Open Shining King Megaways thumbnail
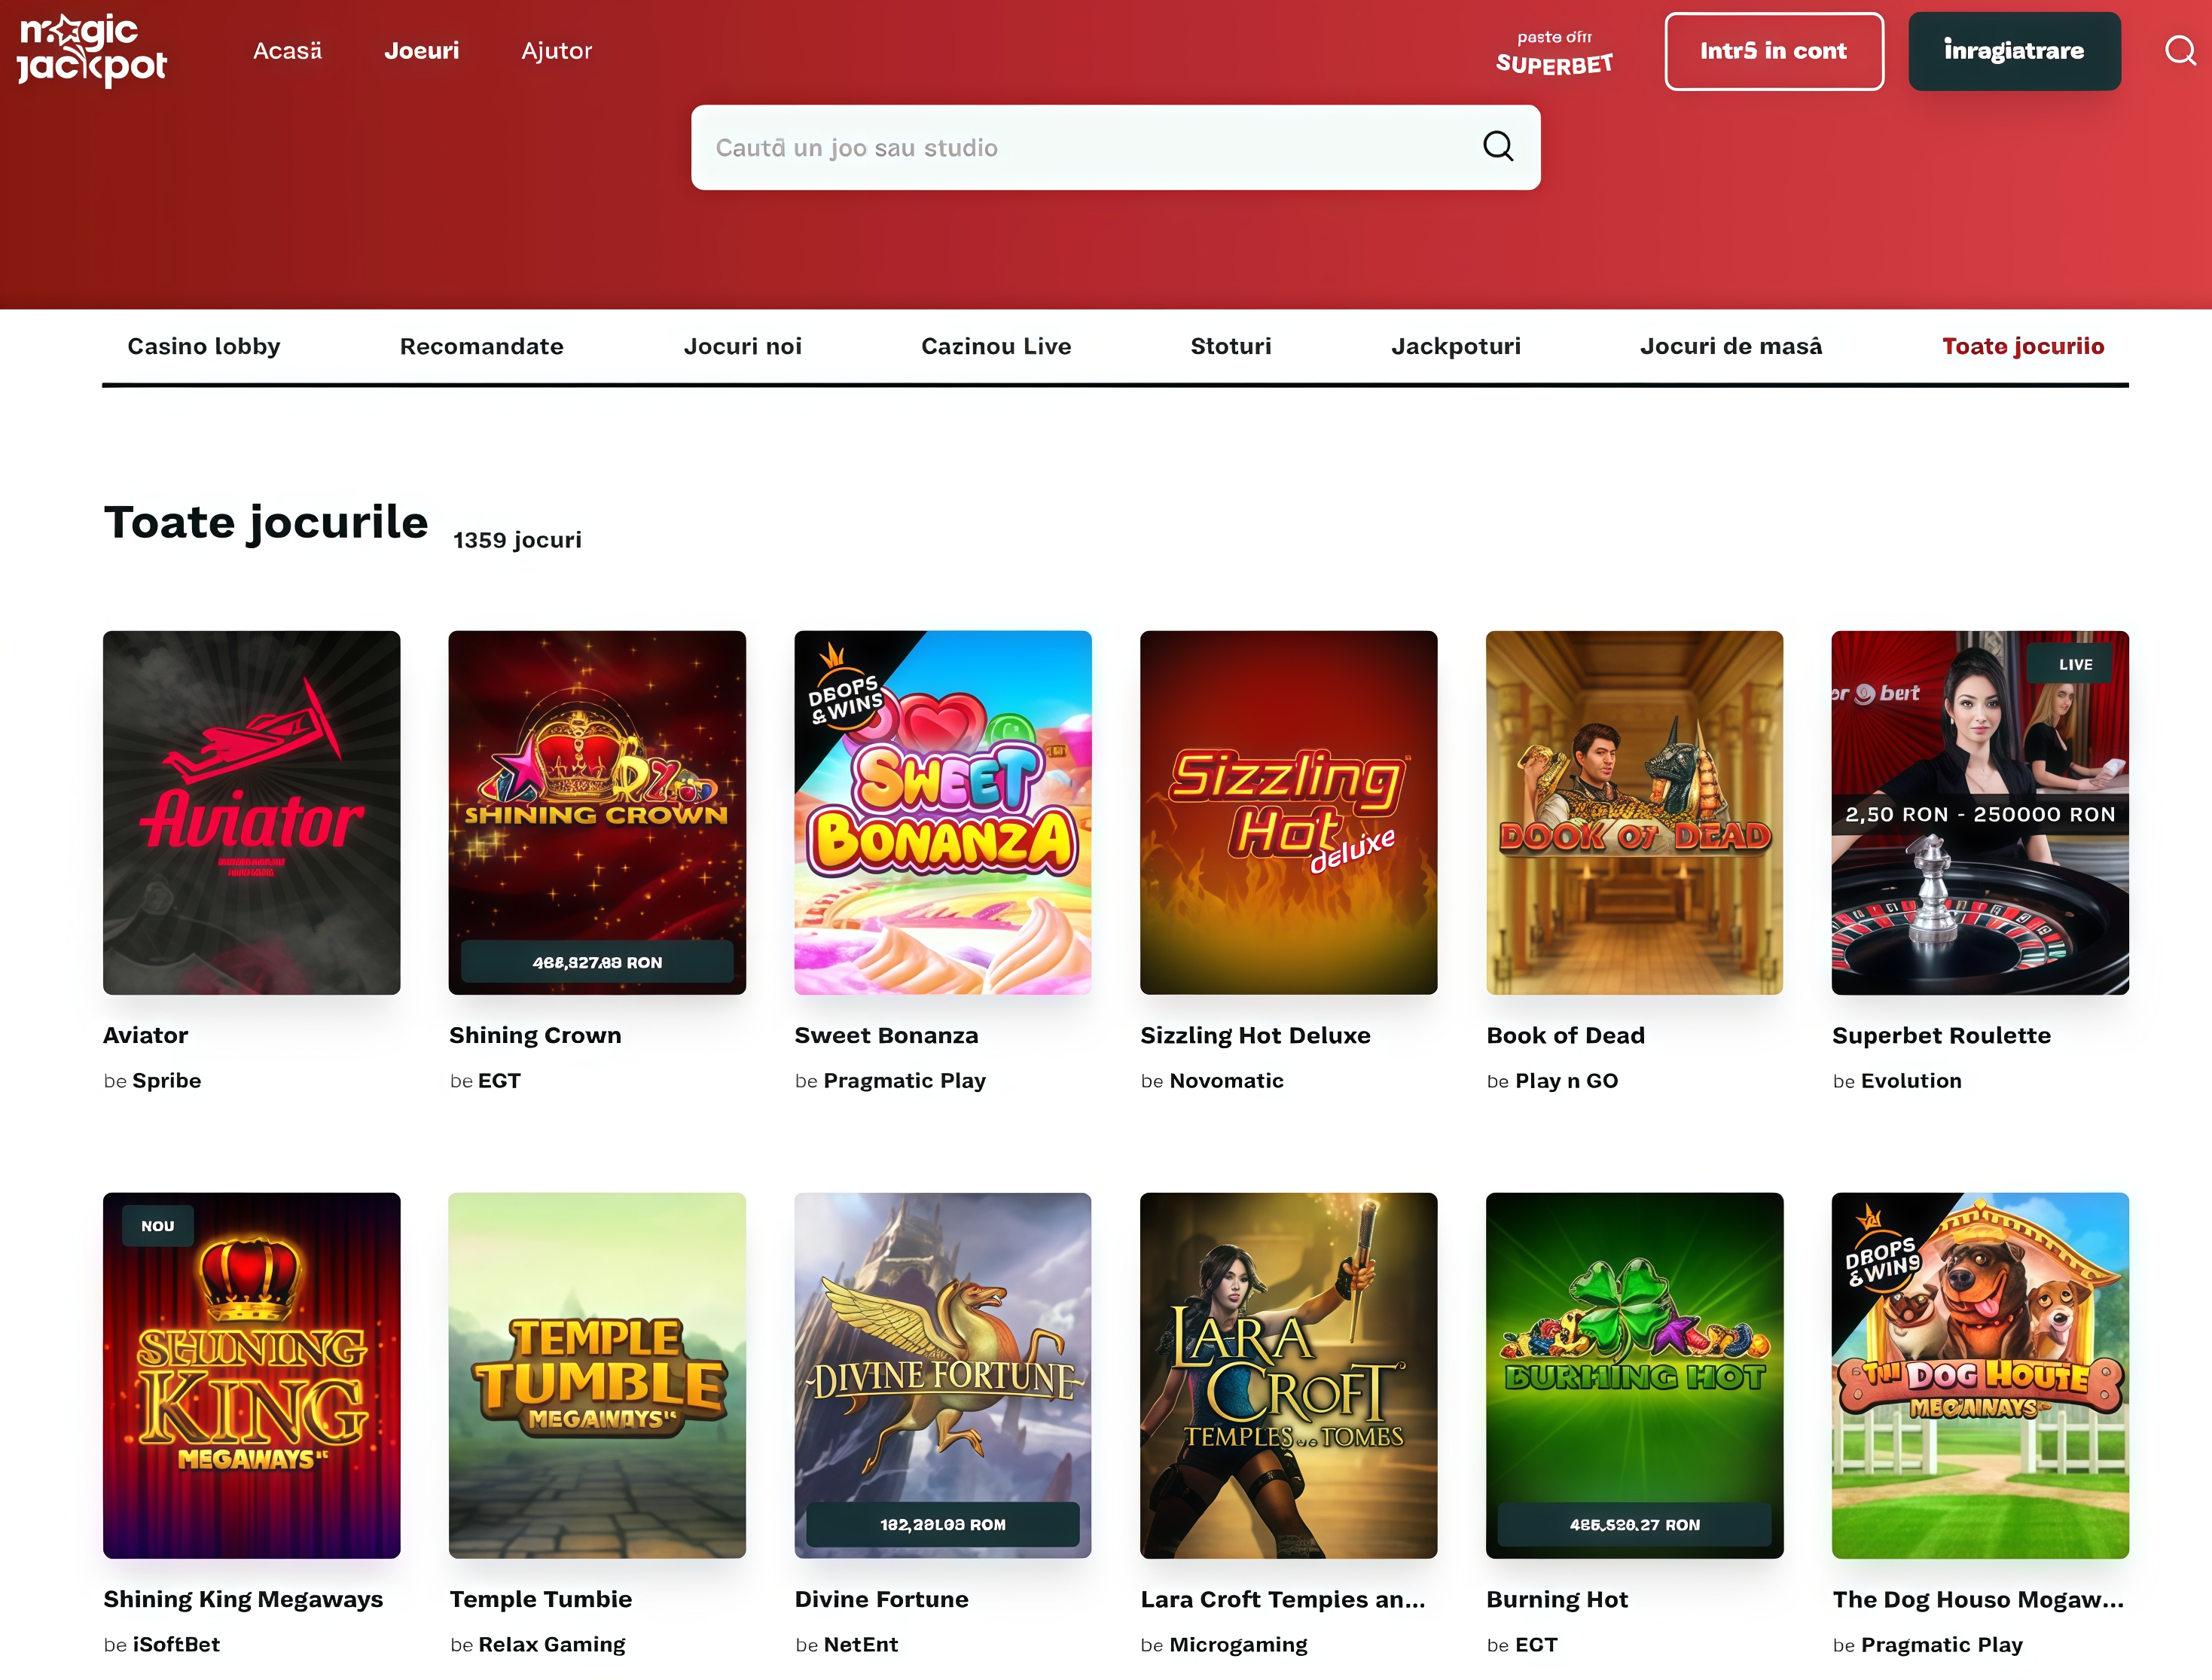 click(252, 1375)
